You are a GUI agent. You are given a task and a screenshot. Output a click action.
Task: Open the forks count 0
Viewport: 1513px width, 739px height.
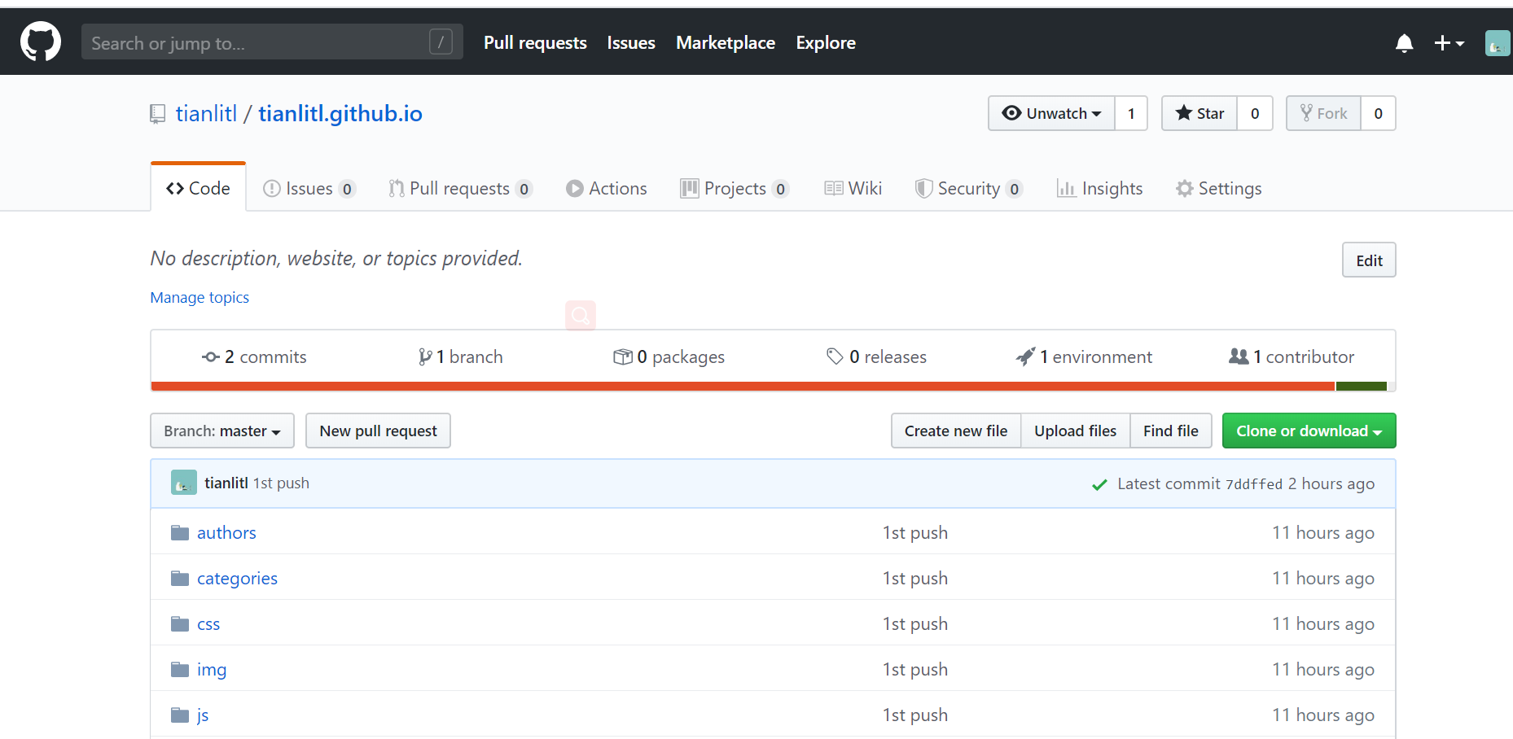tap(1378, 113)
